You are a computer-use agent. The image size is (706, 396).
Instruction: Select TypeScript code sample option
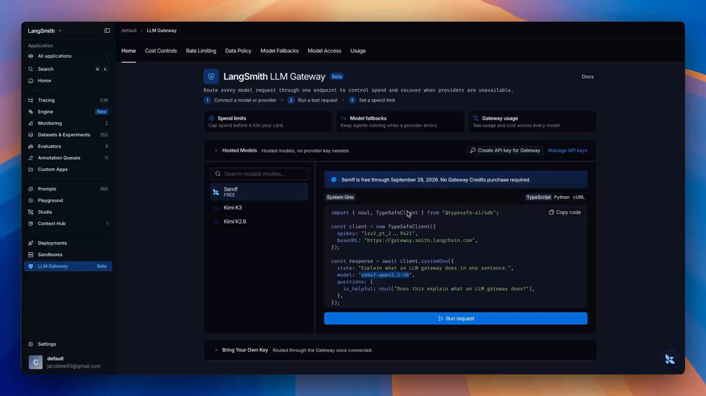pyautogui.click(x=538, y=197)
